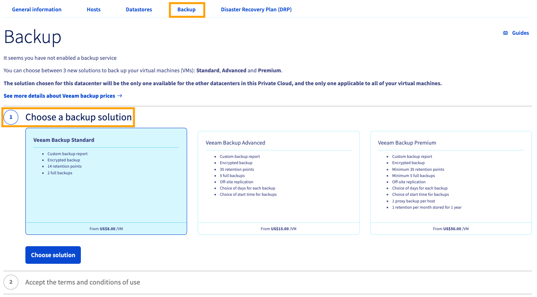Viewport: 537px width, 297px height.
Task: Click '14 retention points' in Standard card
Action: coord(64,166)
